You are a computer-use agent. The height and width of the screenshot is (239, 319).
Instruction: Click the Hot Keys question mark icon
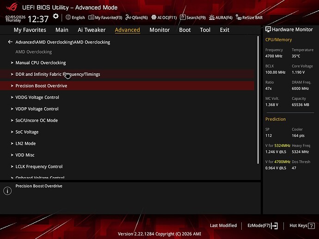311,226
